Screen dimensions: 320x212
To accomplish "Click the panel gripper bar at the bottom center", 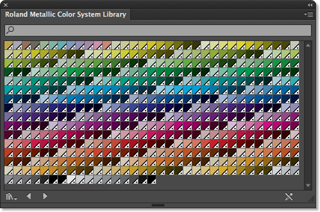I will click(x=158, y=205).
